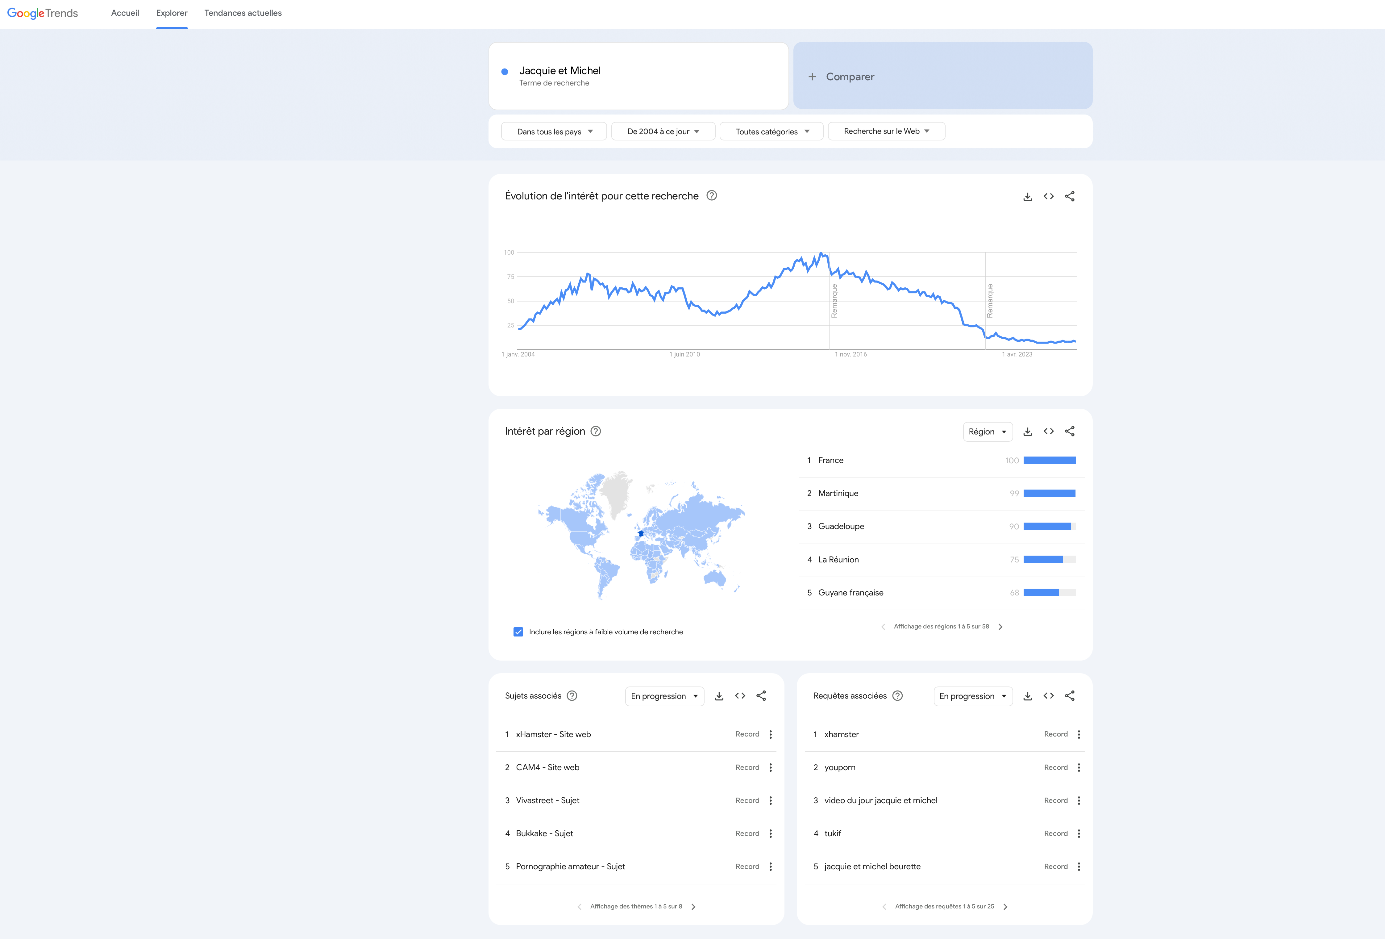Image resolution: width=1385 pixels, height=939 pixels.
Task: Download the interest over time chart data
Action: tap(1027, 197)
